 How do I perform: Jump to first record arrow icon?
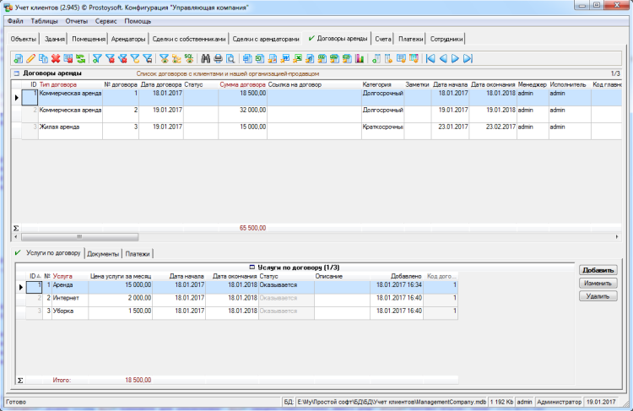pos(430,58)
